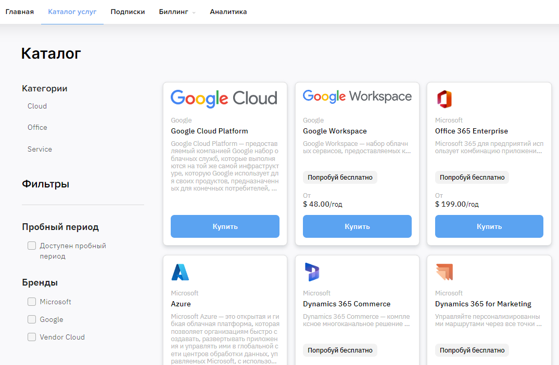Open the Dynamics 365 Commerce title
Image resolution: width=559 pixels, height=365 pixels.
347,304
